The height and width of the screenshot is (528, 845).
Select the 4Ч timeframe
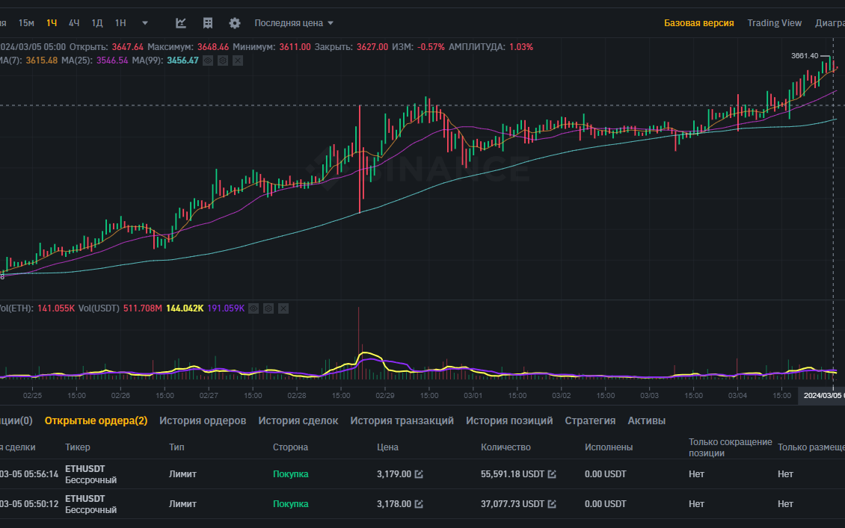[74, 23]
